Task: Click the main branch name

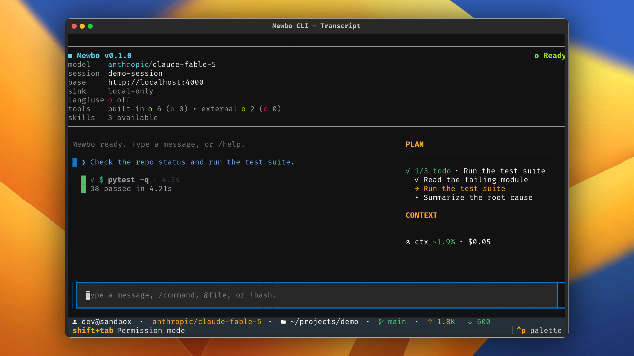Action: 397,322
